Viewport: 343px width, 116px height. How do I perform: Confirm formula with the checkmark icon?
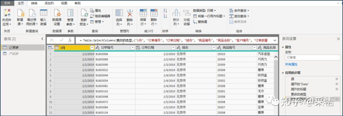tap(62, 40)
